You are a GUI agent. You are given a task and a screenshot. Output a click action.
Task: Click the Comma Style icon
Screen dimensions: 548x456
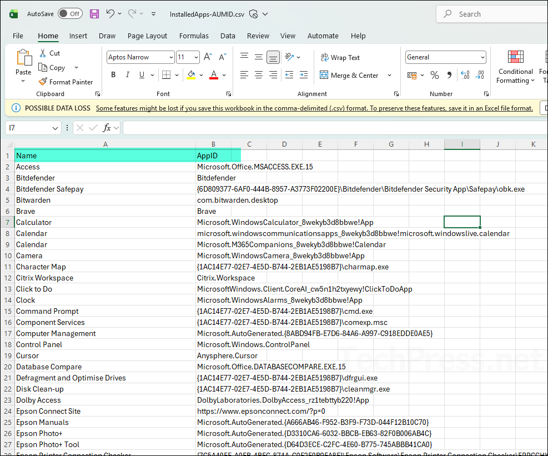tap(450, 74)
